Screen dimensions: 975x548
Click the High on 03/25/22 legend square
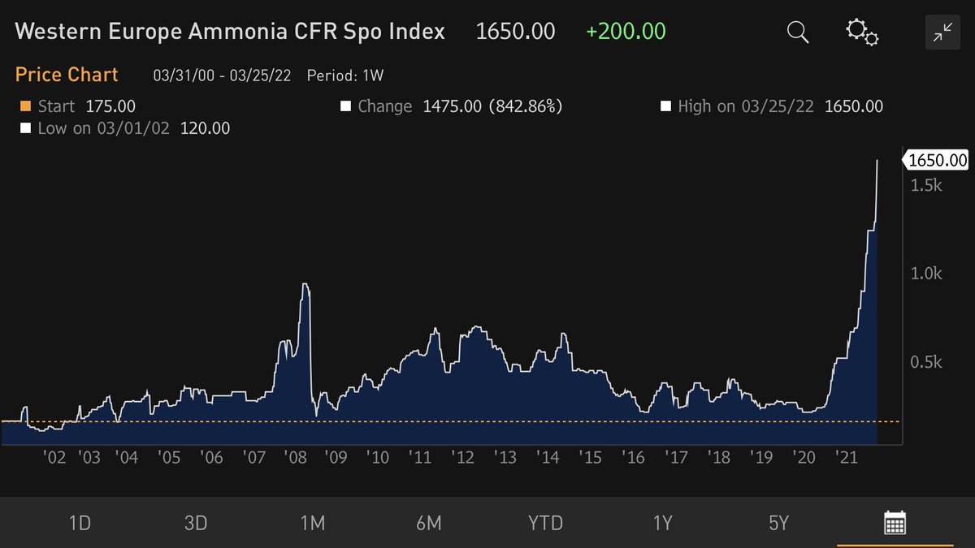click(x=666, y=106)
